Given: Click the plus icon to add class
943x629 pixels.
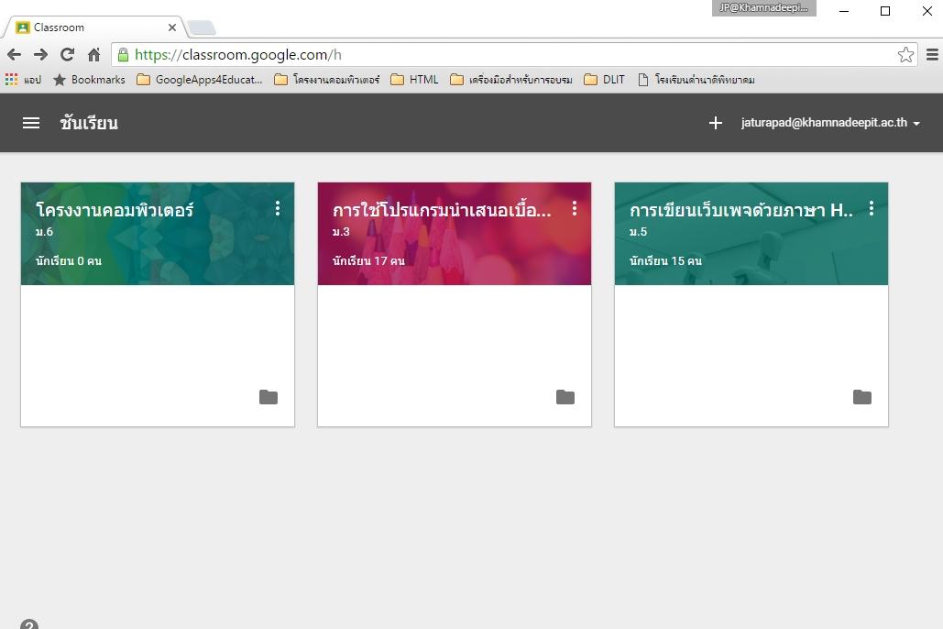Looking at the screenshot, I should [715, 123].
